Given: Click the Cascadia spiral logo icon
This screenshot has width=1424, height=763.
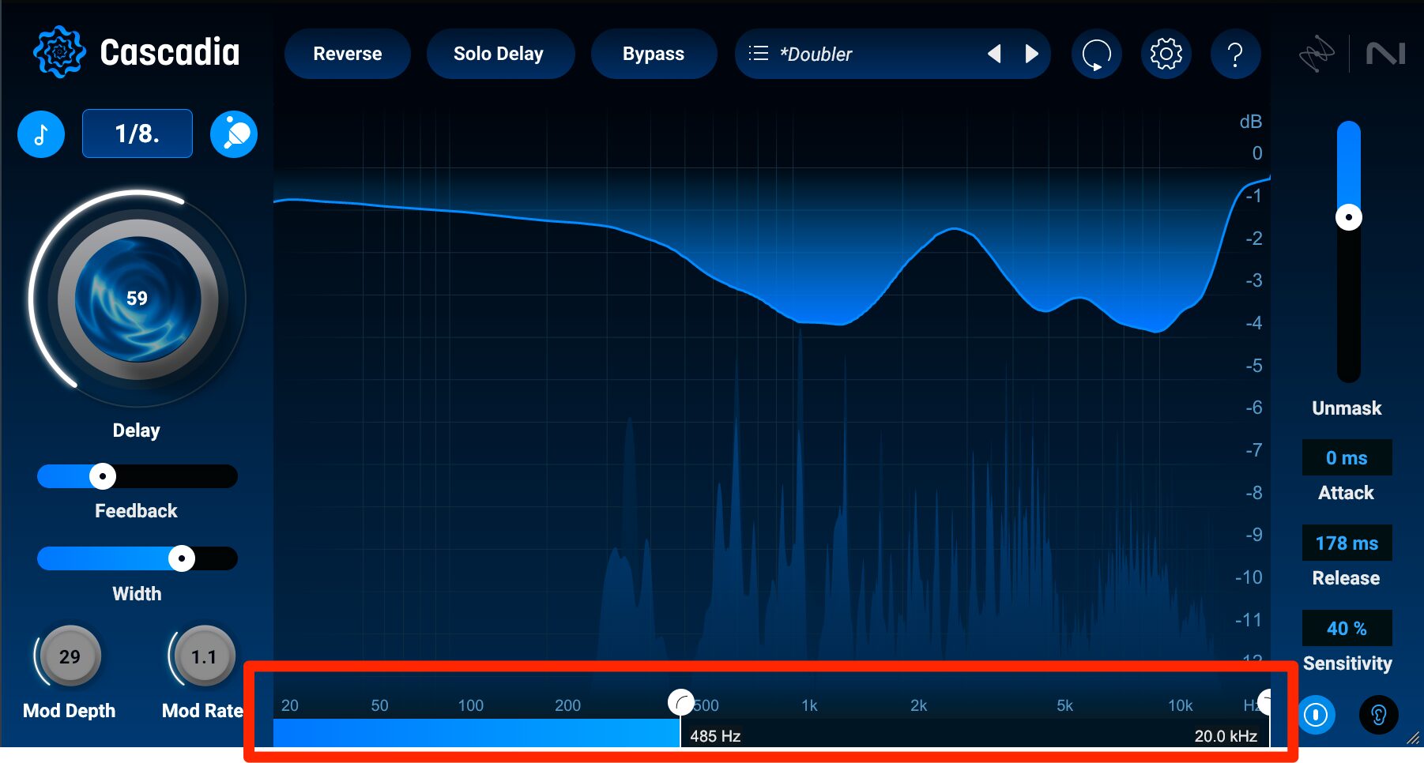Looking at the screenshot, I should coord(59,52).
